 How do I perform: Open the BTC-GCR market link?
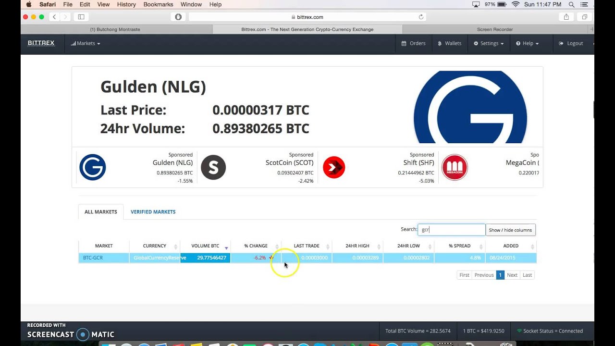(93, 258)
